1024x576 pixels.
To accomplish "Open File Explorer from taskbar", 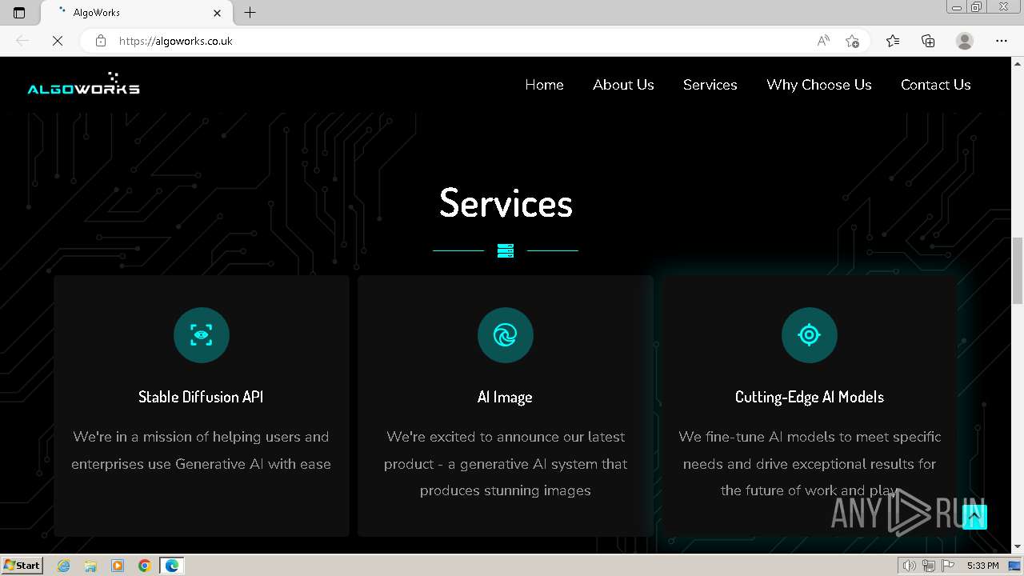I will pyautogui.click(x=90, y=566).
